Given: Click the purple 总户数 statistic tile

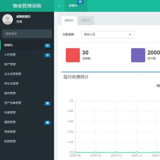Looking at the screenshot, I should point(138,55).
